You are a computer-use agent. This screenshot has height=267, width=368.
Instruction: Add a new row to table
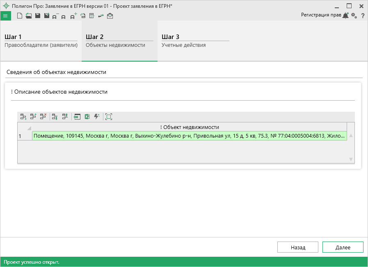coord(23,117)
